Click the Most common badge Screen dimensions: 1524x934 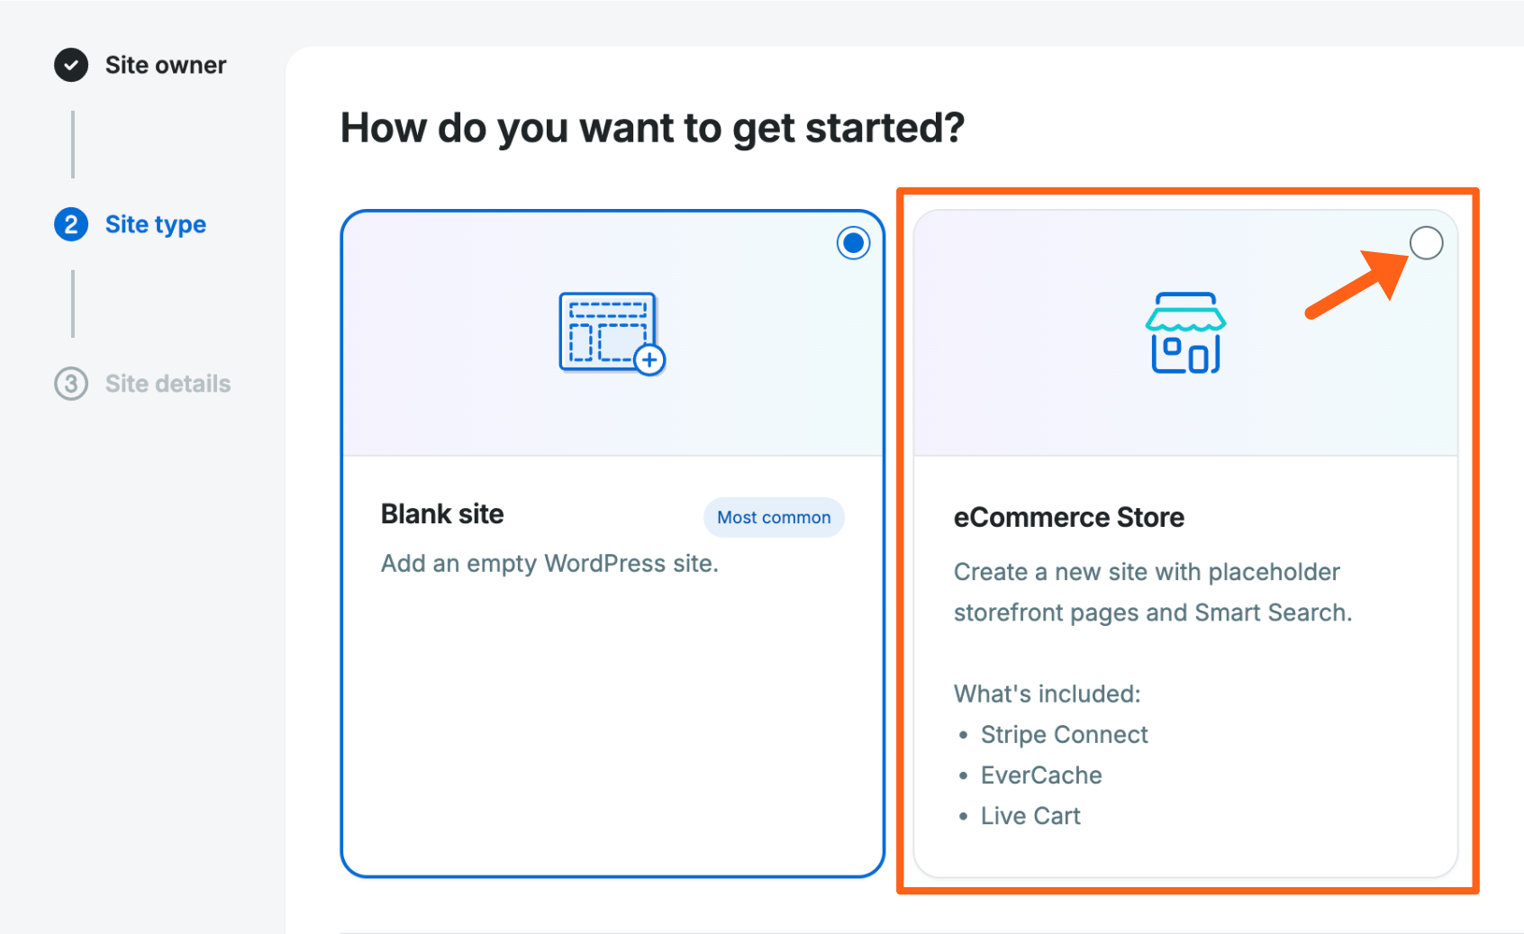(773, 517)
